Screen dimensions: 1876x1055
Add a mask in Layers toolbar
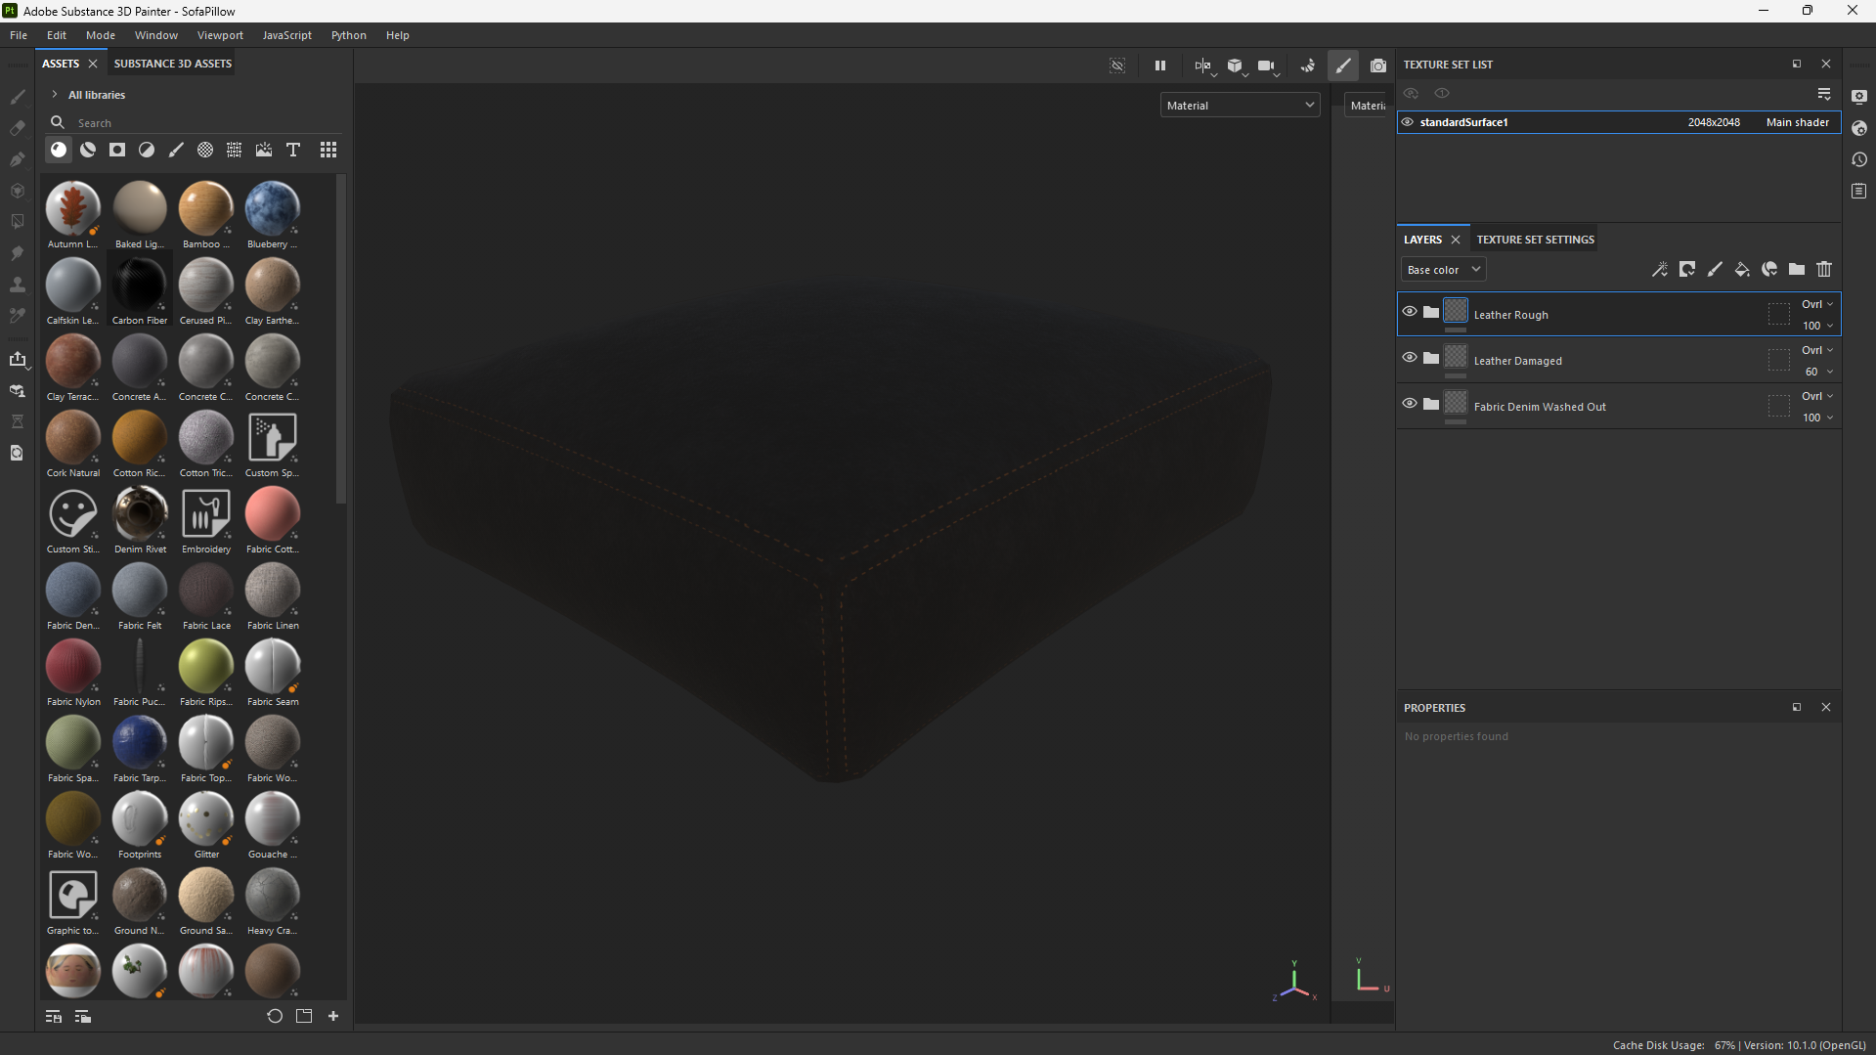coord(1687,269)
